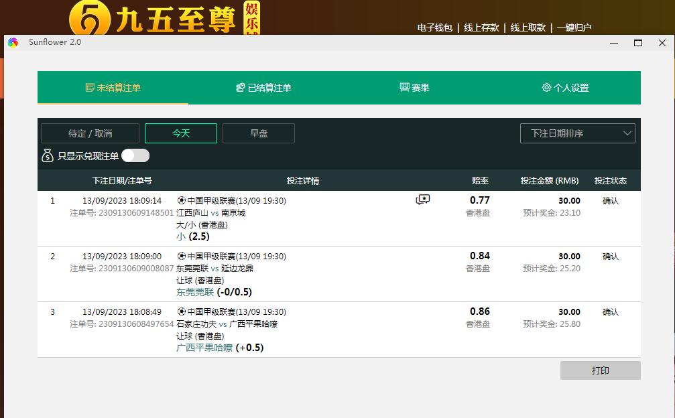Open the 未结算注单 tab
Image resolution: width=675 pixels, height=418 pixels.
click(113, 88)
